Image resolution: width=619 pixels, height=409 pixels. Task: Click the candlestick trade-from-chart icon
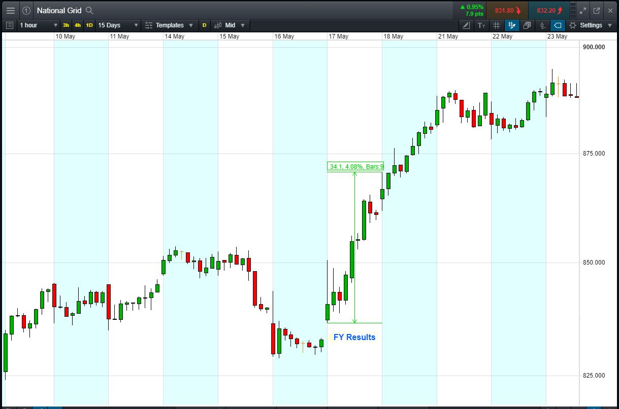(x=543, y=25)
